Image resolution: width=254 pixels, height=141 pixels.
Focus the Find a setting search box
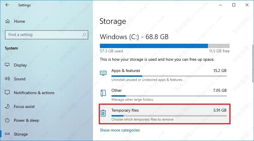point(43,35)
